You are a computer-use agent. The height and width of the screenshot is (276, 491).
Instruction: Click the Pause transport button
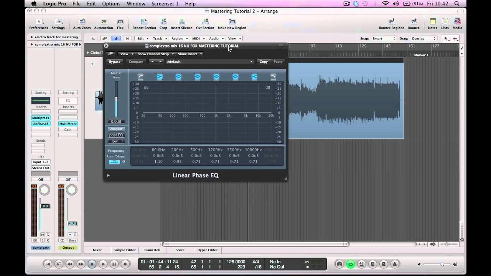[114, 264]
